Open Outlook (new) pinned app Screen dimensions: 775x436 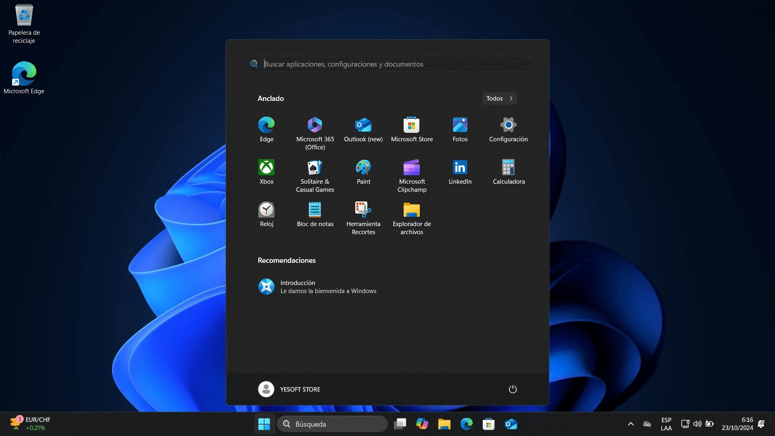click(x=363, y=130)
